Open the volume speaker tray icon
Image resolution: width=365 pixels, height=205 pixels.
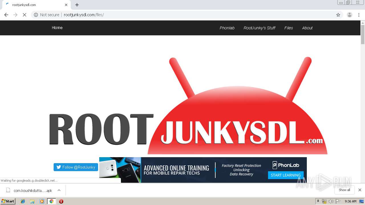[x=331, y=201]
